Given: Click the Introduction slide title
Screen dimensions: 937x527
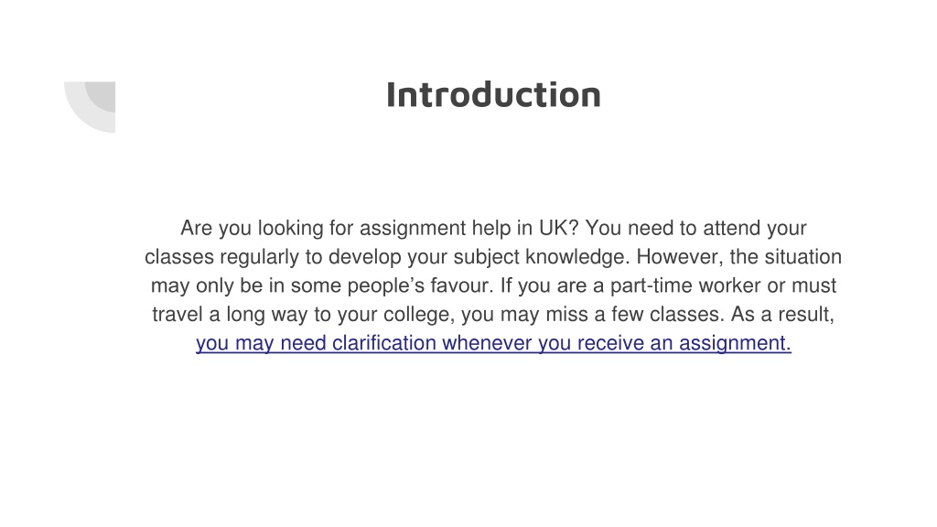Looking at the screenshot, I should click(x=493, y=95).
